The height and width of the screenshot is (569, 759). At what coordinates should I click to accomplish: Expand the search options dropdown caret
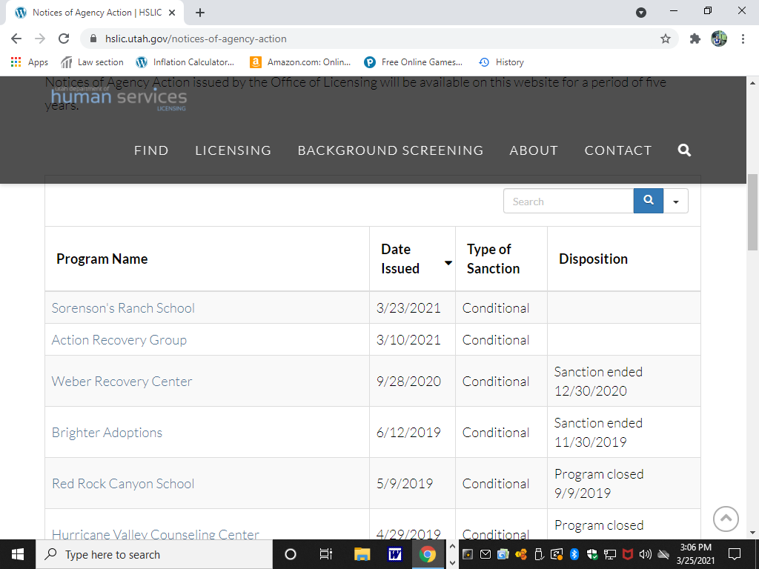coord(676,202)
